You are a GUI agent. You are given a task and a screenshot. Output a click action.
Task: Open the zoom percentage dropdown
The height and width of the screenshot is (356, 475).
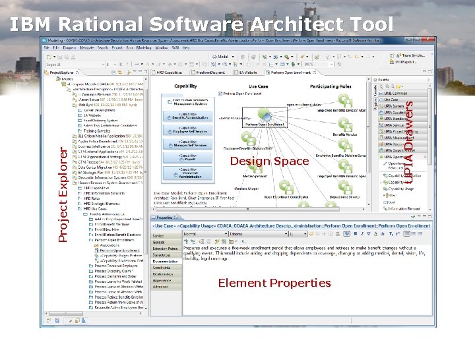(332, 64)
